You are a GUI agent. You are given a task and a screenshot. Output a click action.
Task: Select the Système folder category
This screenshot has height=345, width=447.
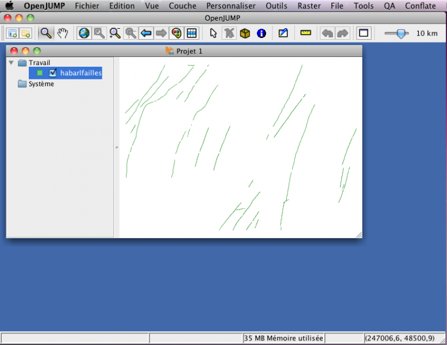[x=41, y=84]
